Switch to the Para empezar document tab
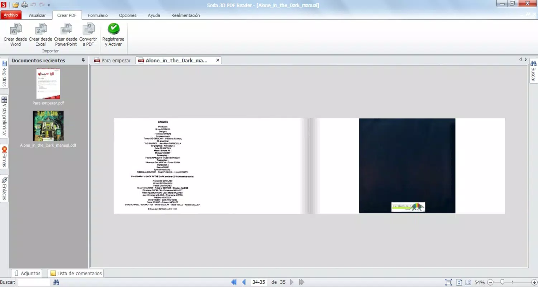Image resolution: width=538 pixels, height=287 pixels. coord(113,60)
